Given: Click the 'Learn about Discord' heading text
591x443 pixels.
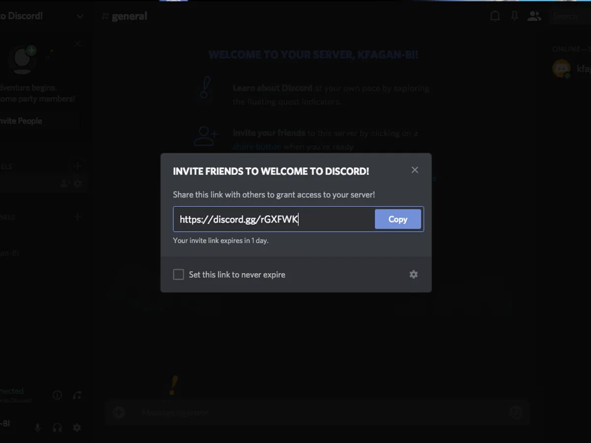Looking at the screenshot, I should [x=272, y=88].
